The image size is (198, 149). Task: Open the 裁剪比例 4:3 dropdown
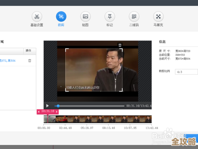[x=187, y=72]
